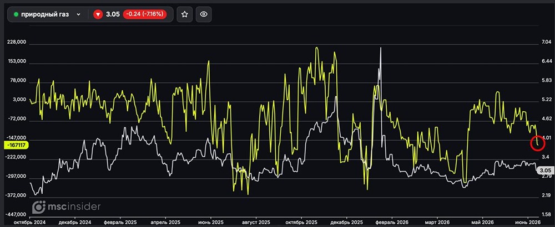Click the -297,000 left axis label

(16, 176)
